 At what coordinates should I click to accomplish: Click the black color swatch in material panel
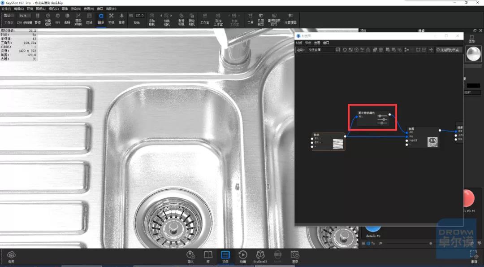click(473, 86)
